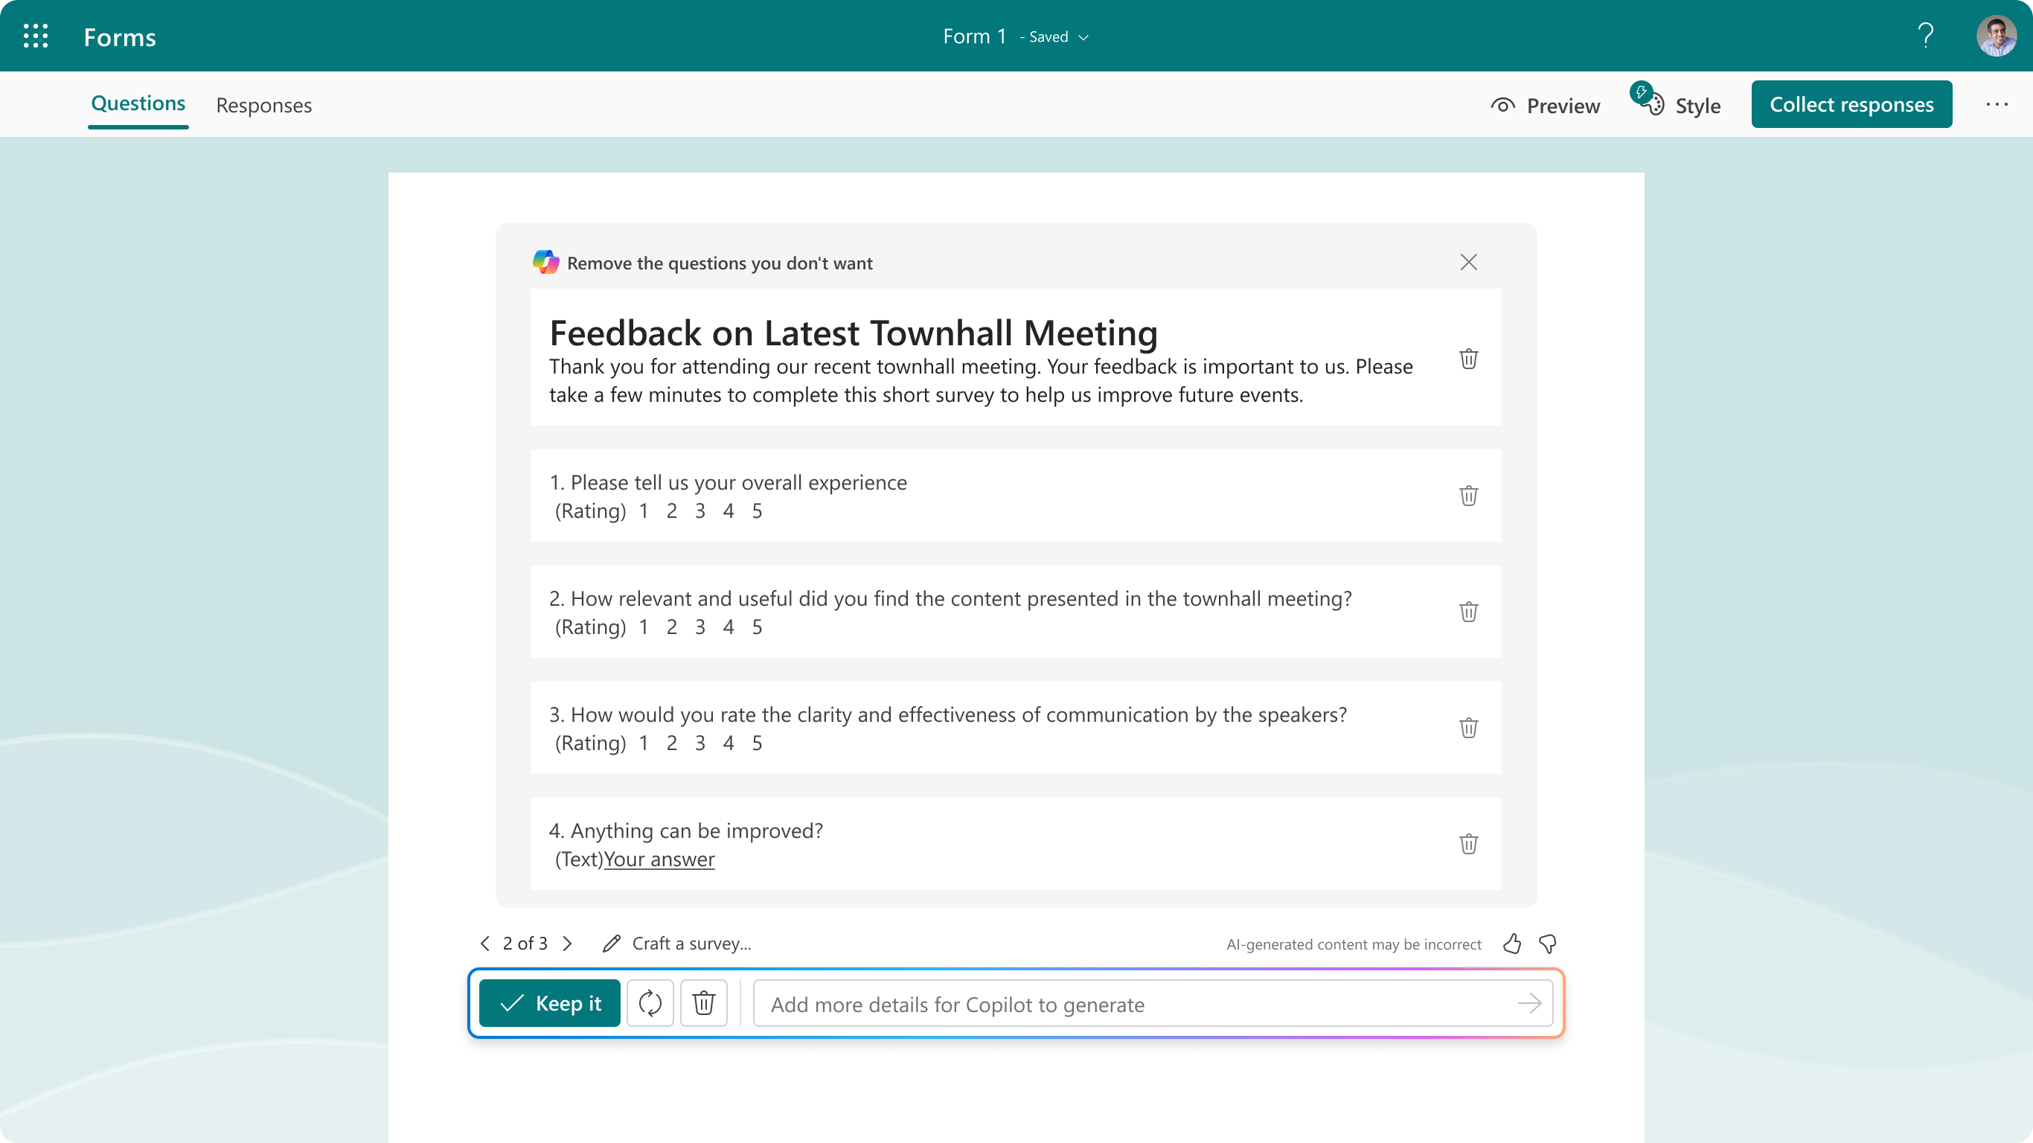The height and width of the screenshot is (1143, 2033).
Task: Click the more options ellipsis menu
Action: tap(1997, 103)
